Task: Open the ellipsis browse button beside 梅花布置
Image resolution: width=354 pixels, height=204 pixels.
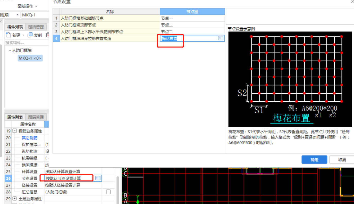Action: (221, 38)
